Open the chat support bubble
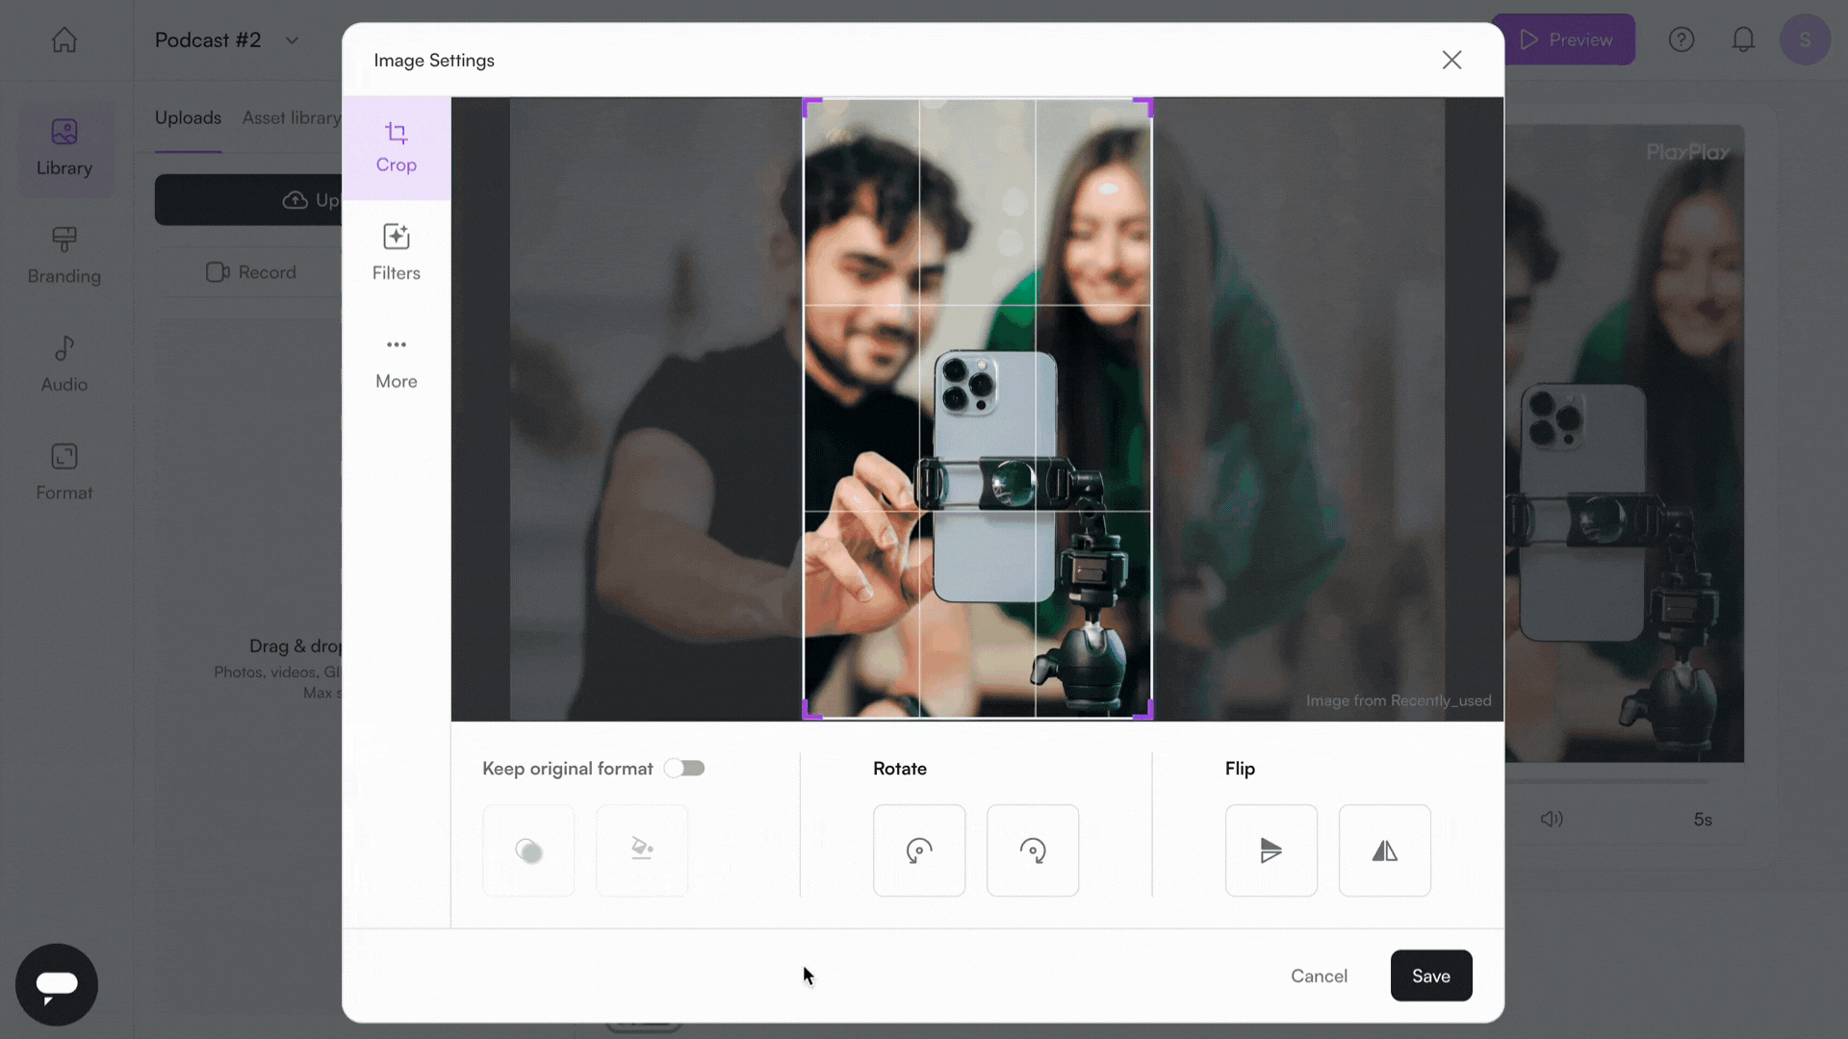1848x1039 pixels. [57, 984]
